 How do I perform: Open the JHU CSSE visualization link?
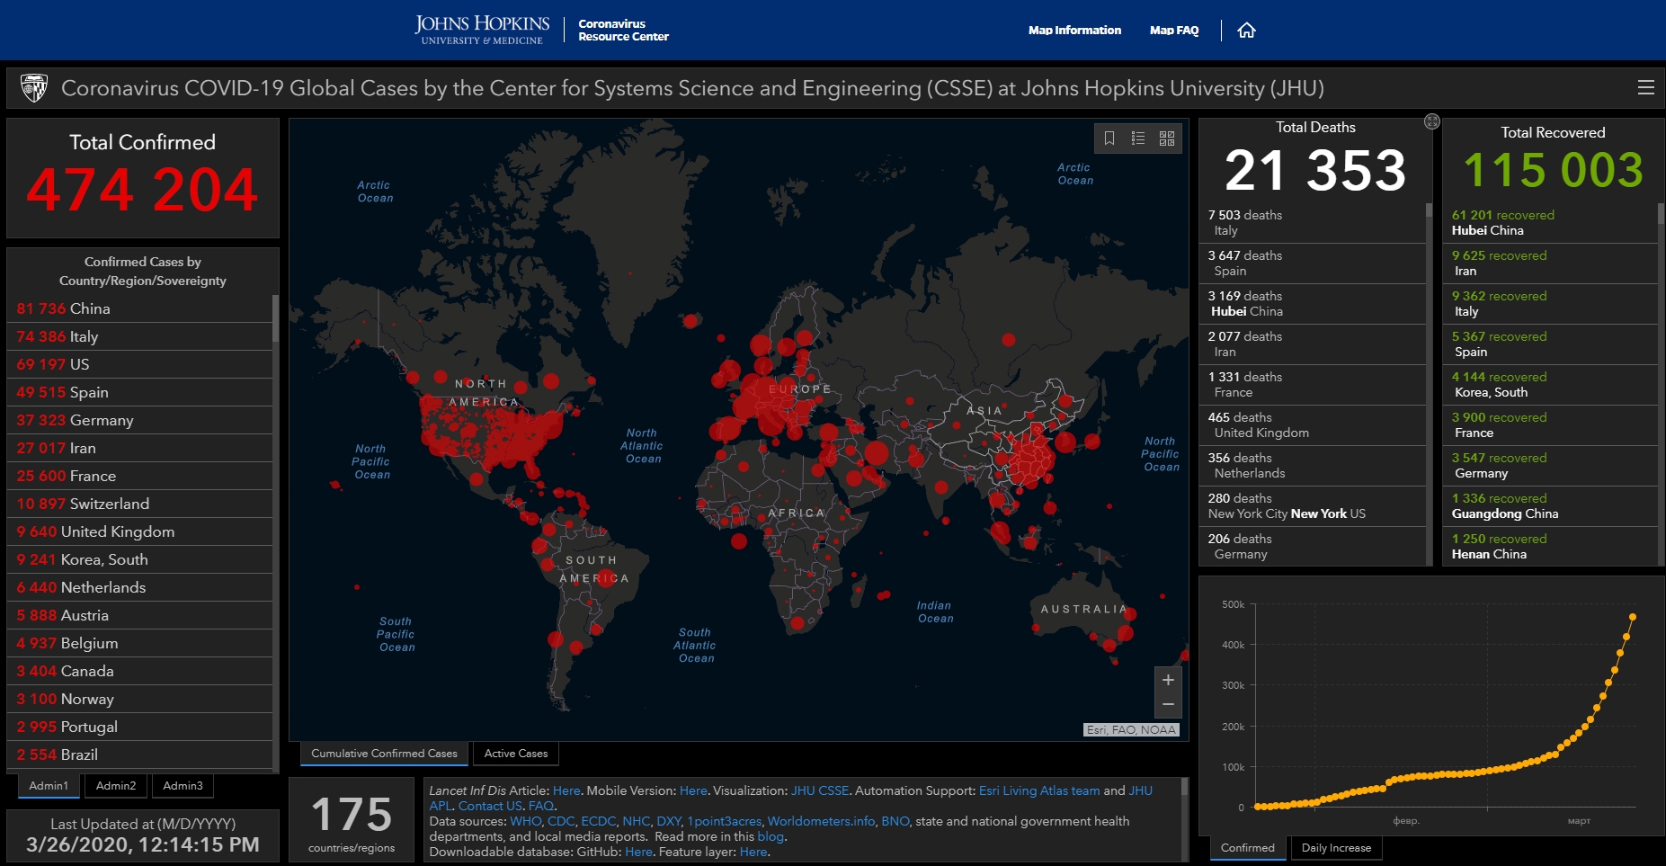(820, 790)
